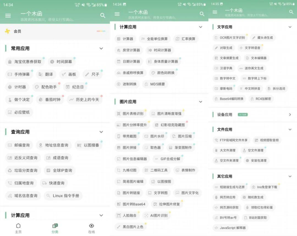The height and width of the screenshot is (236, 297).
Task: Open the Linux 指令手册 command manual
Action: pyautogui.click(x=63, y=196)
